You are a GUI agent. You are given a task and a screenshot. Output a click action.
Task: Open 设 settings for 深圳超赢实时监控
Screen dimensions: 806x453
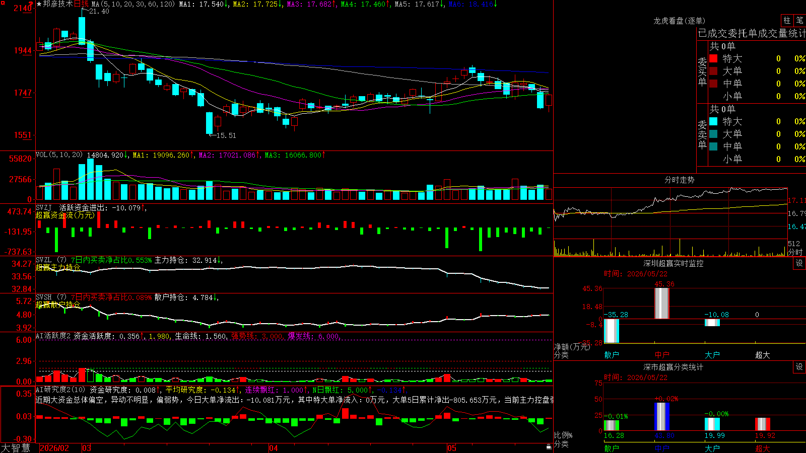(x=799, y=263)
